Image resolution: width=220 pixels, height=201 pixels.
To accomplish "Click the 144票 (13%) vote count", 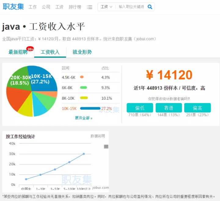I will (x=169, y=115).
